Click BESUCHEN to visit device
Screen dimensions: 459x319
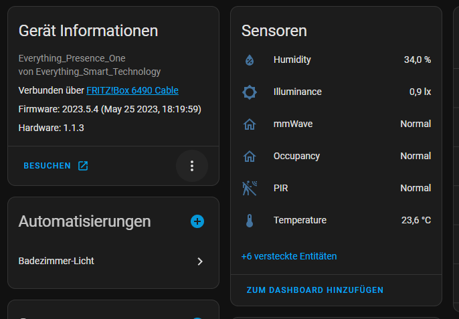pyautogui.click(x=47, y=166)
